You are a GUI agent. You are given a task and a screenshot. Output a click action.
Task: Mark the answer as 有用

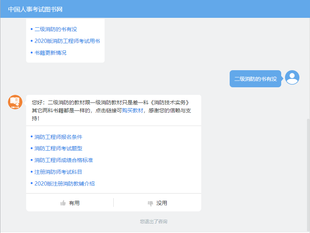[70, 203]
